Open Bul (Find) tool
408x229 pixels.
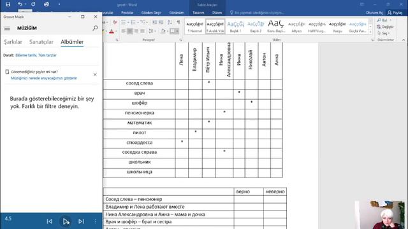[384, 20]
